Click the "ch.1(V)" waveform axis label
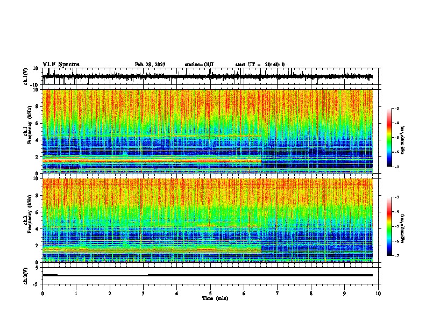426x329 pixels. pyautogui.click(x=26, y=76)
